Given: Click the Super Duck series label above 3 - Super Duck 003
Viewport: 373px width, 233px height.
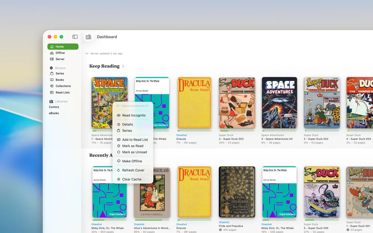Looking at the screenshot, I should click(226, 135).
